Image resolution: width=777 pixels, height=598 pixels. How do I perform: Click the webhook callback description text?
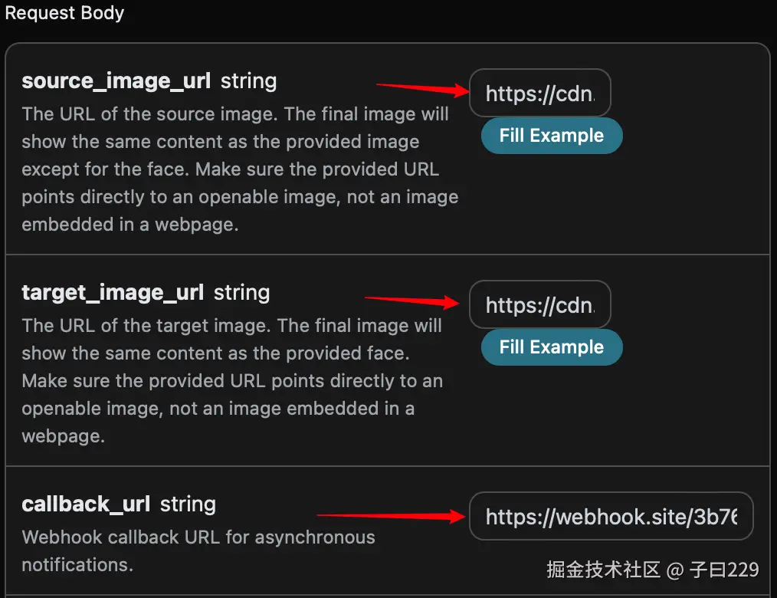coord(198,550)
